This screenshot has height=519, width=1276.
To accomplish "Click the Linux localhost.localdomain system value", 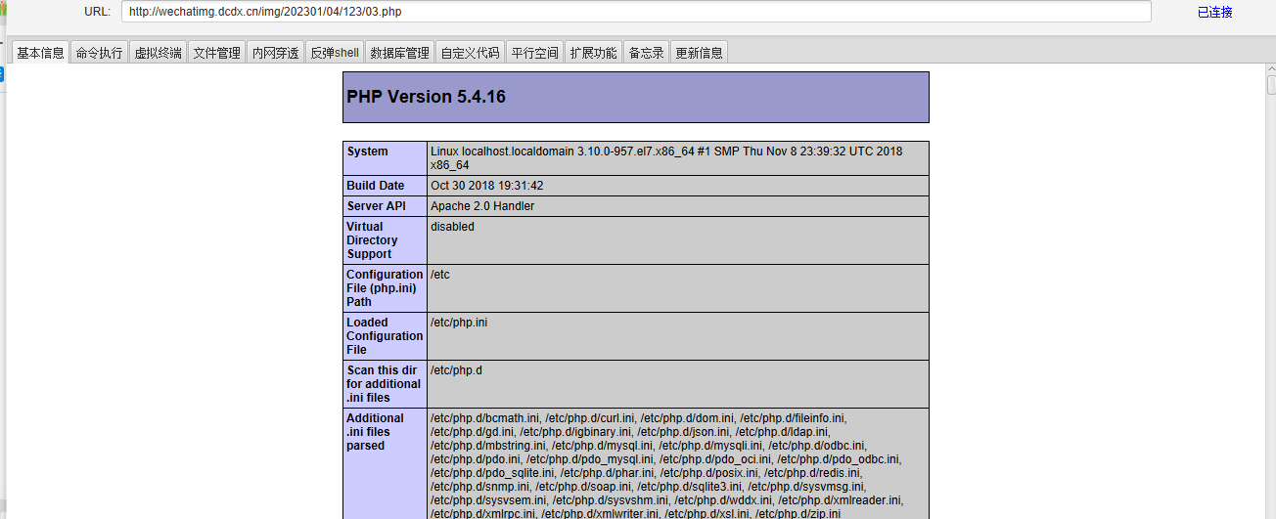I will (666, 158).
